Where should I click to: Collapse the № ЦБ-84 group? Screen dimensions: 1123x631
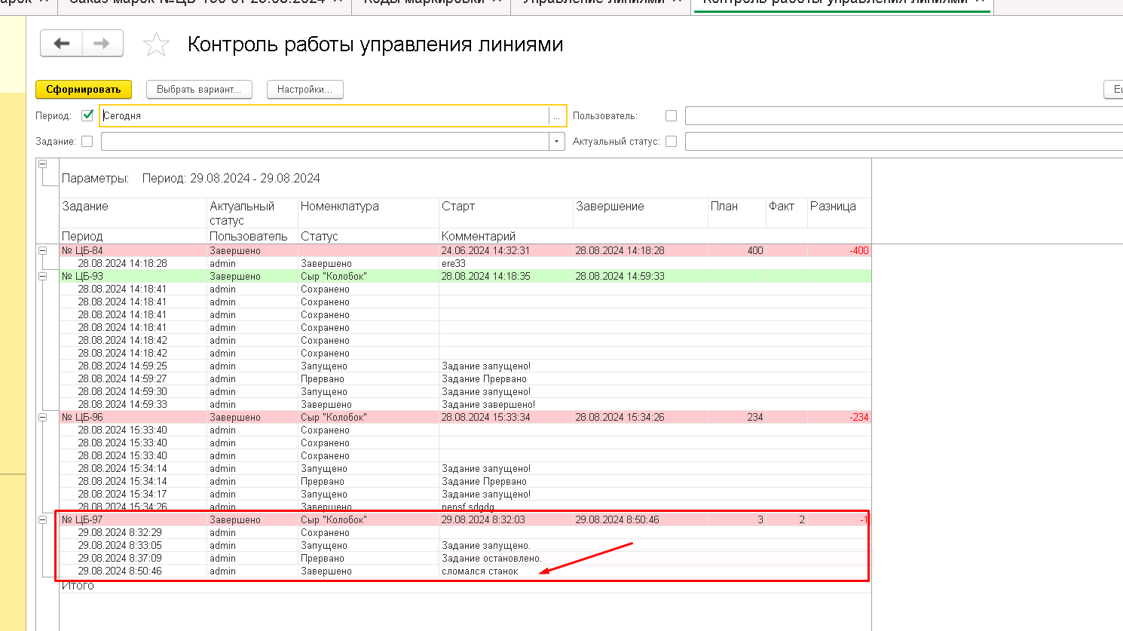coord(43,250)
